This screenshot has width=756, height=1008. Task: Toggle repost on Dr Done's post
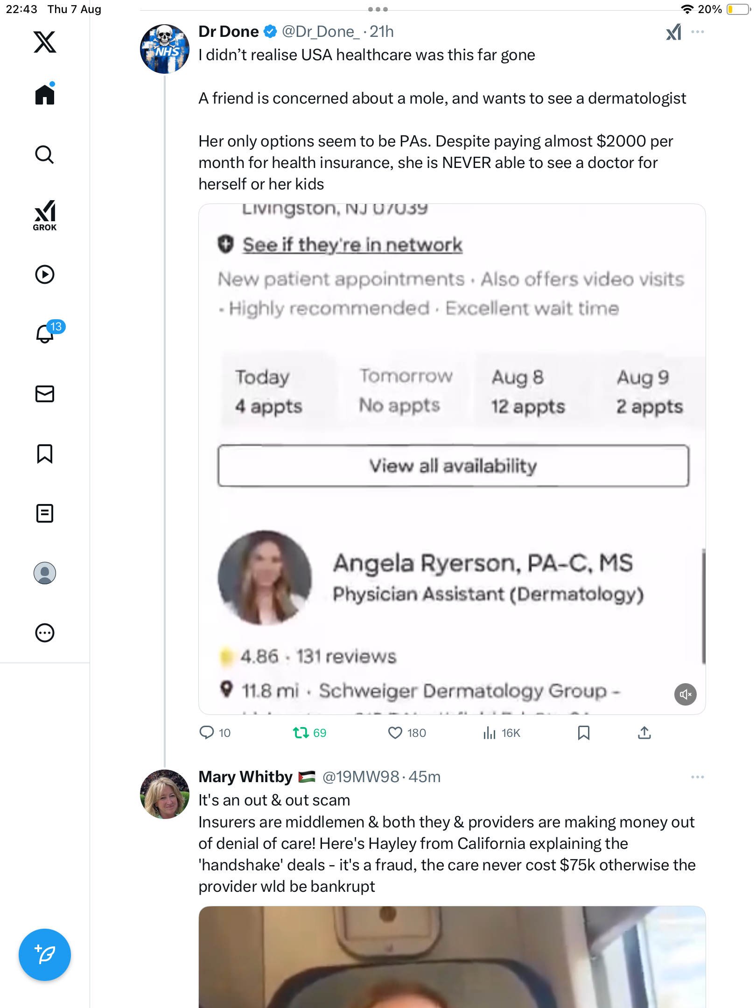point(301,733)
